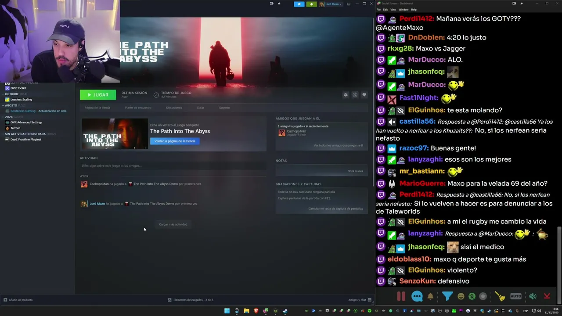This screenshot has height=316, width=562.
Task: Open Steam from the taskbar
Action: 285,311
